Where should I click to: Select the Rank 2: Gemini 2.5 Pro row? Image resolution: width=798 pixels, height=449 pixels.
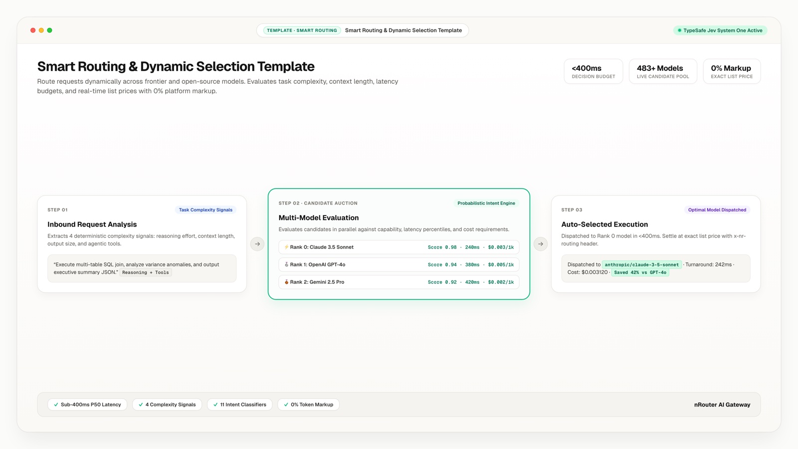(399, 282)
